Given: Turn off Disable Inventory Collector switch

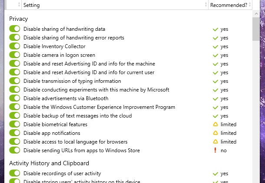Looking at the screenshot, I should pyautogui.click(x=15, y=46).
